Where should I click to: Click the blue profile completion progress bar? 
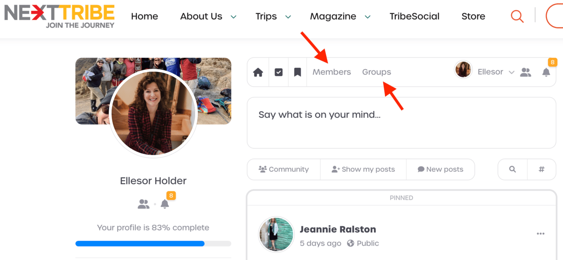140,244
